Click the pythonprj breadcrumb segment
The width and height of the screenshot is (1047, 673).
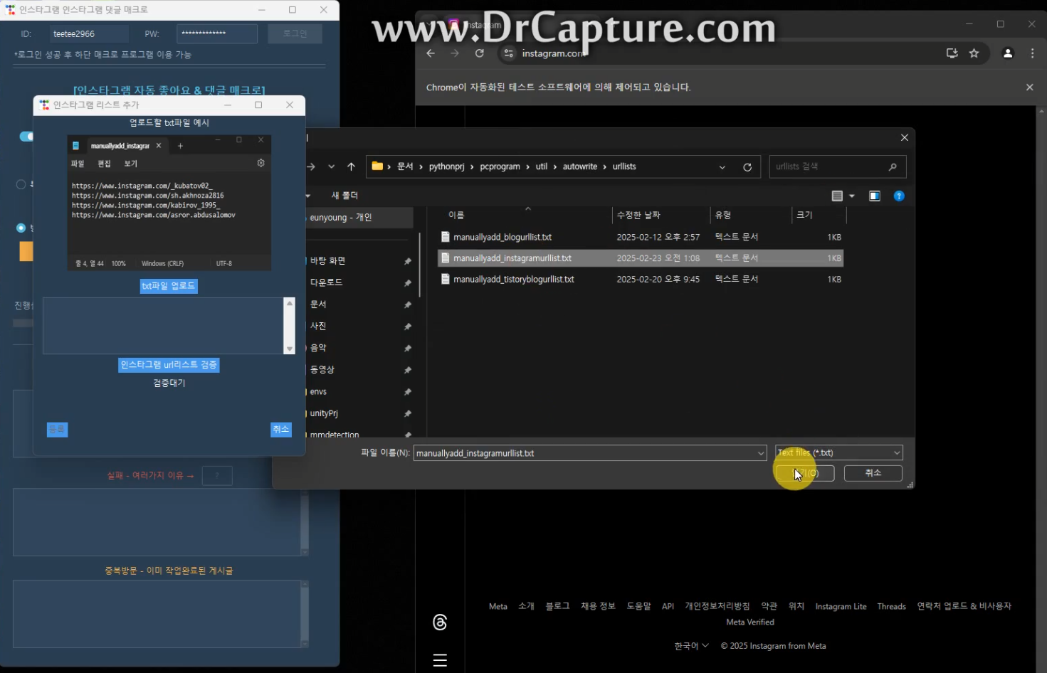[446, 166]
